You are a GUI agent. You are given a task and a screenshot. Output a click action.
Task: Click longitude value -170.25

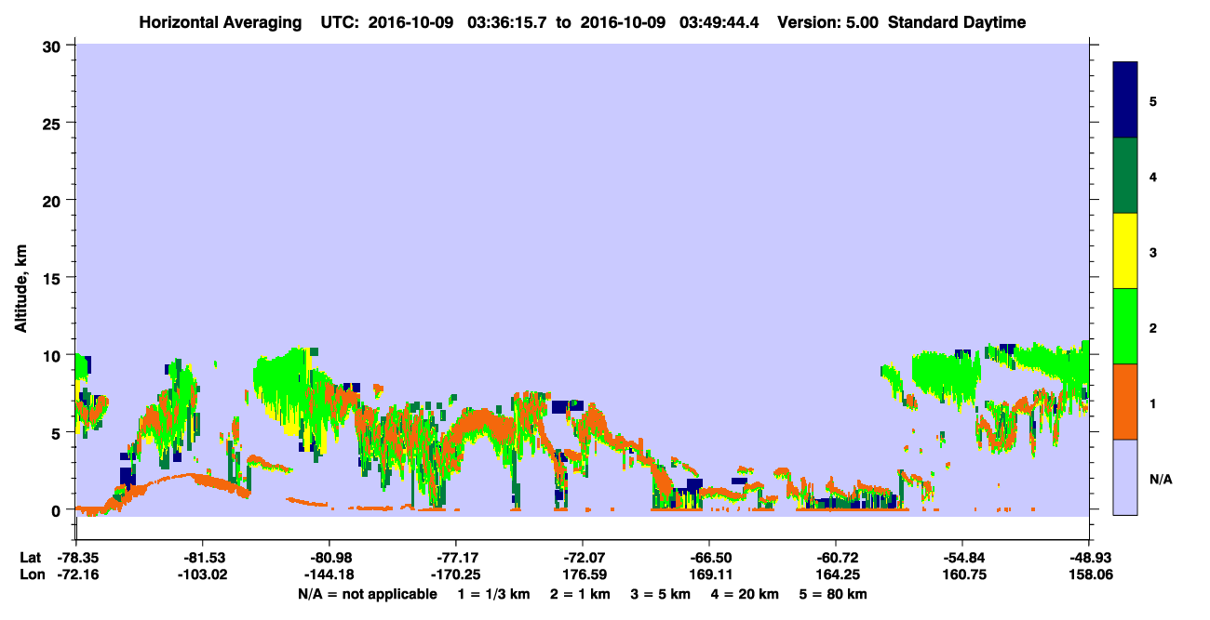455,575
